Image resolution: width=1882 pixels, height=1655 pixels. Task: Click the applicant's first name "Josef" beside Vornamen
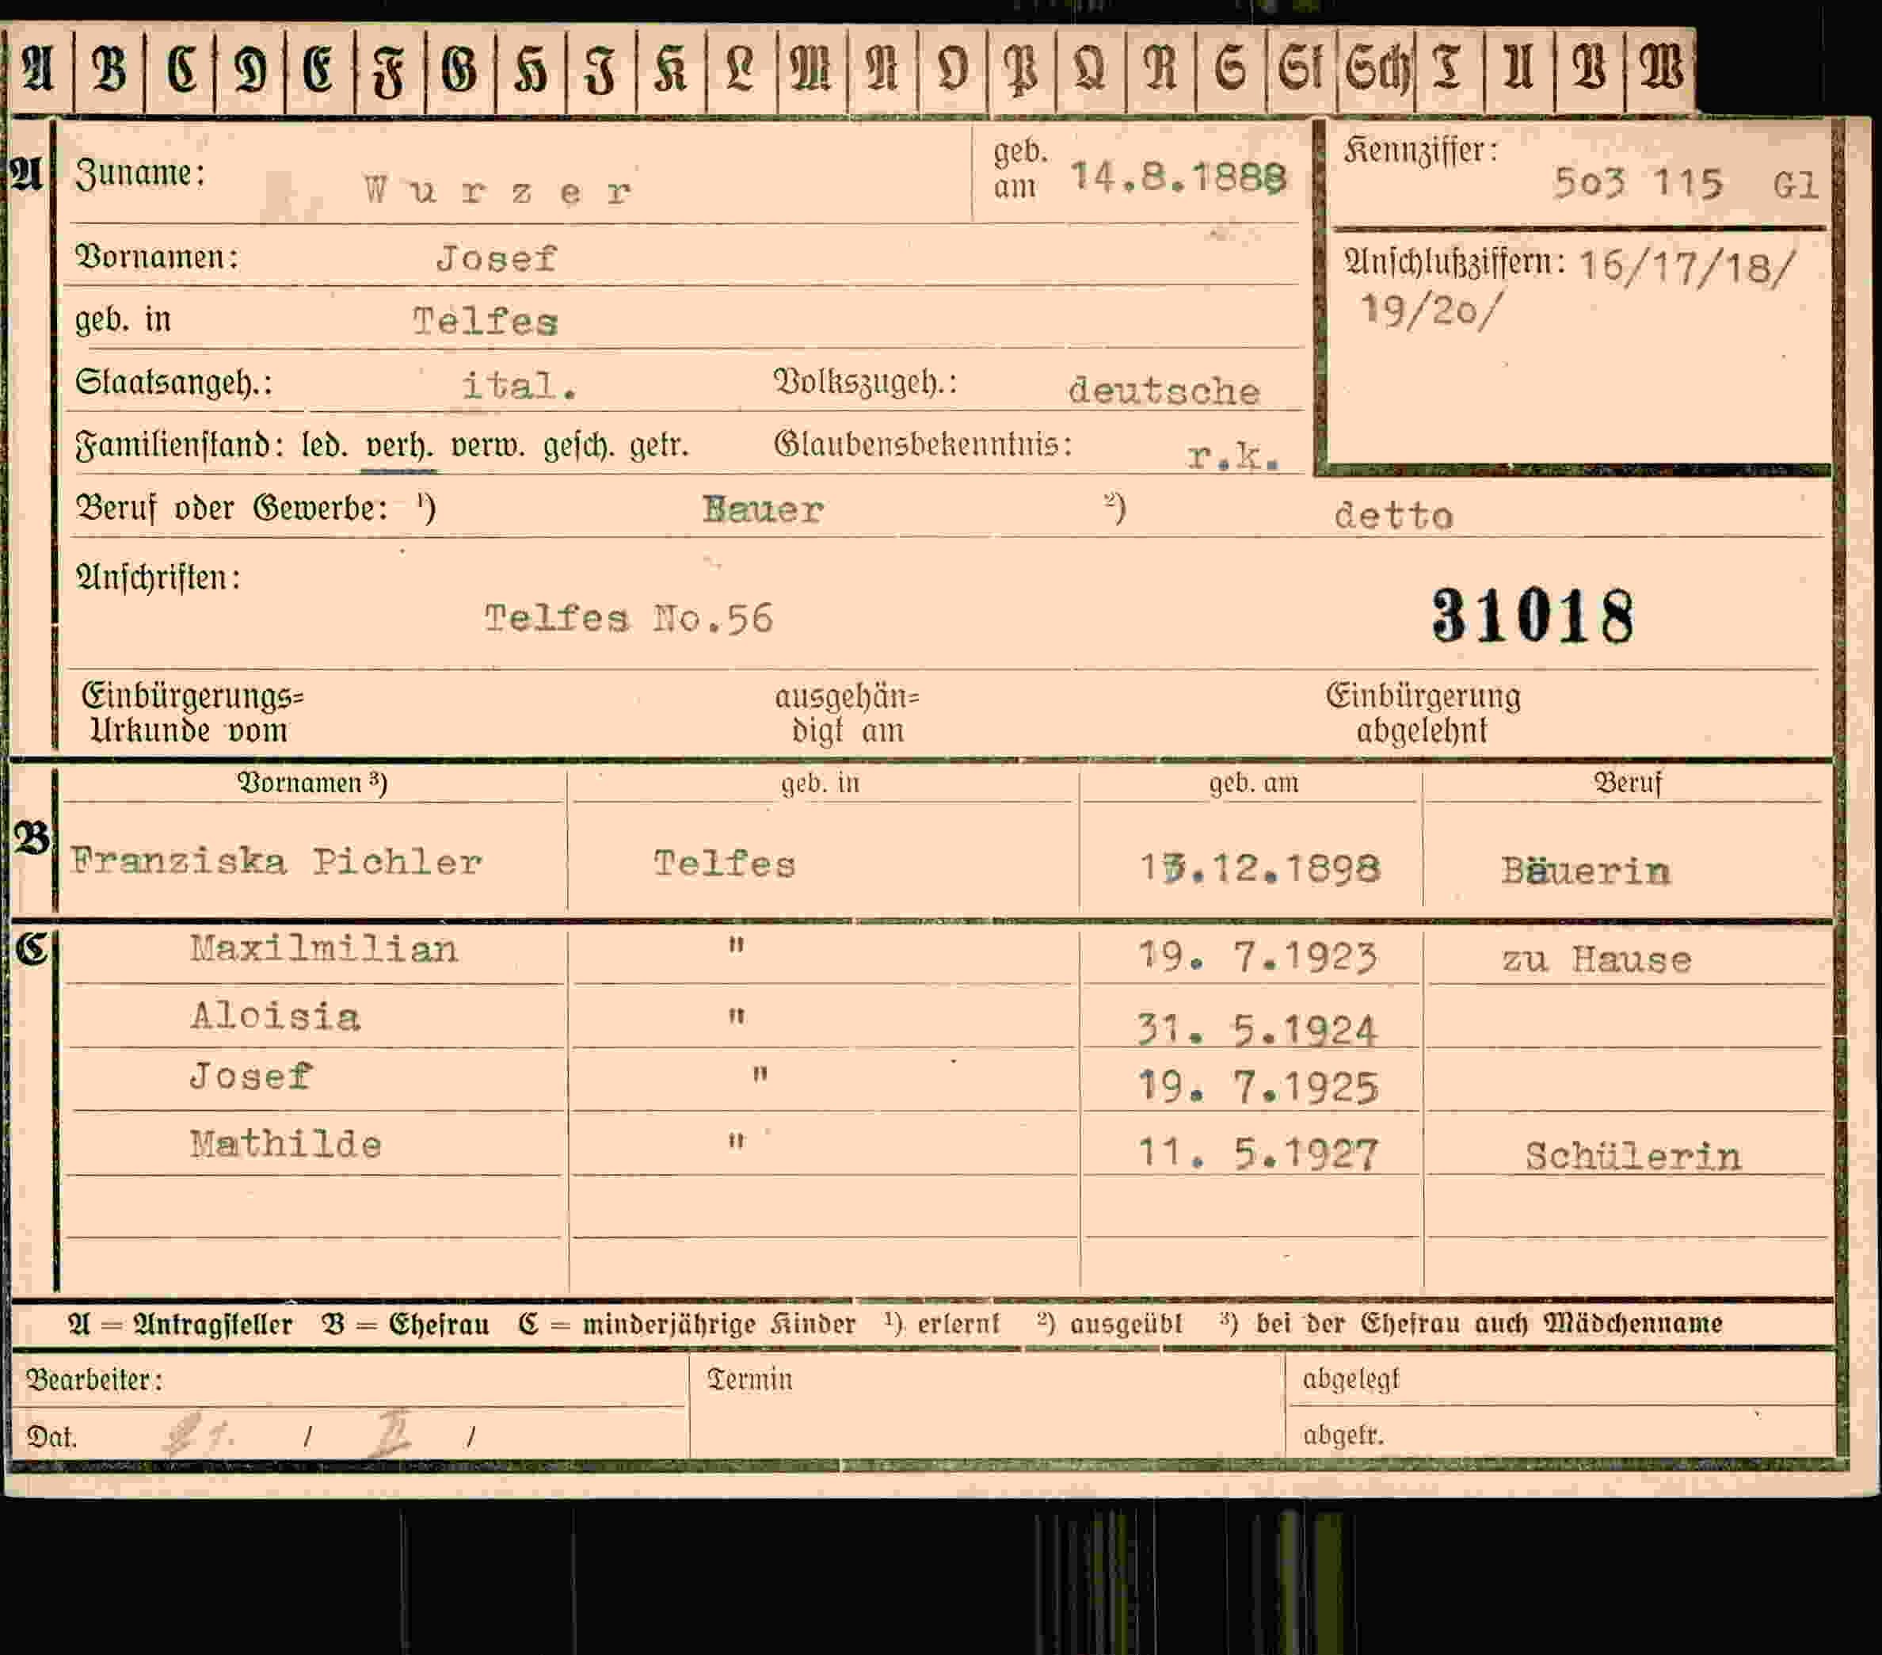(x=497, y=257)
